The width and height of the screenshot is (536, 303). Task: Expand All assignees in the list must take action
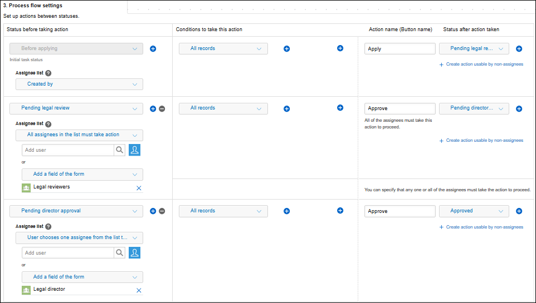pos(79,135)
